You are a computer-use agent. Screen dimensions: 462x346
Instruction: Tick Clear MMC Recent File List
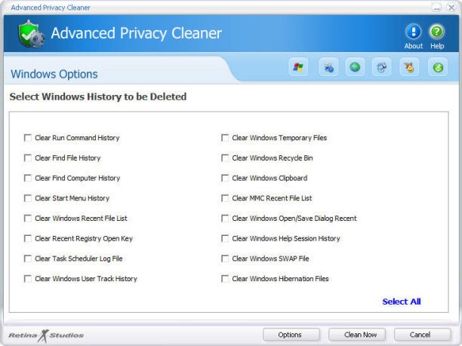click(225, 198)
